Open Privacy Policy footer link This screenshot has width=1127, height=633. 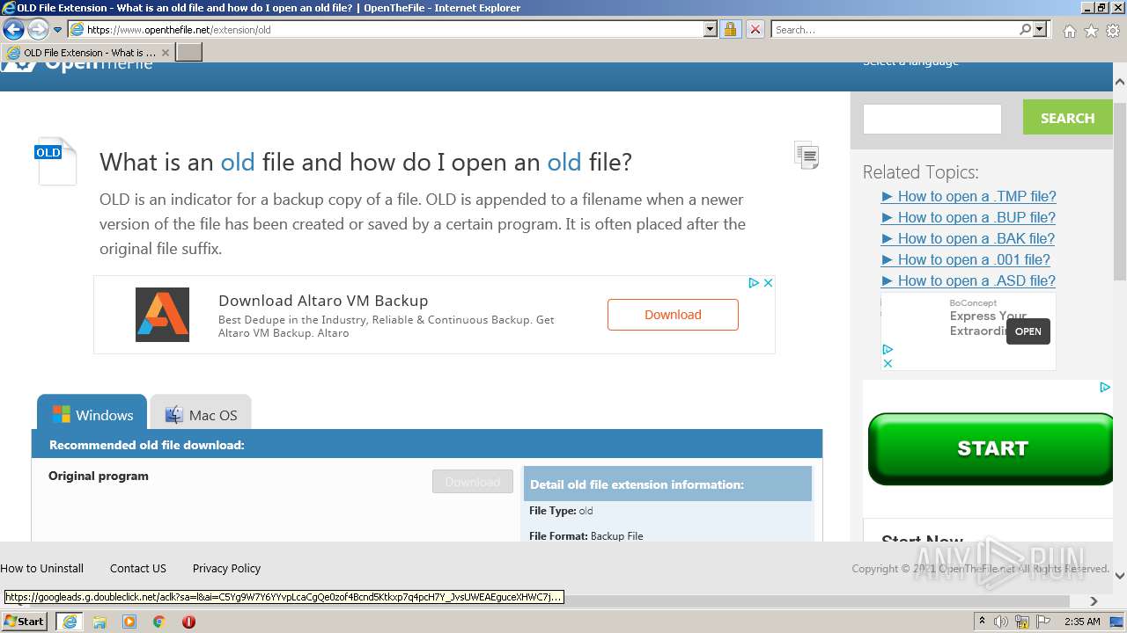click(226, 568)
